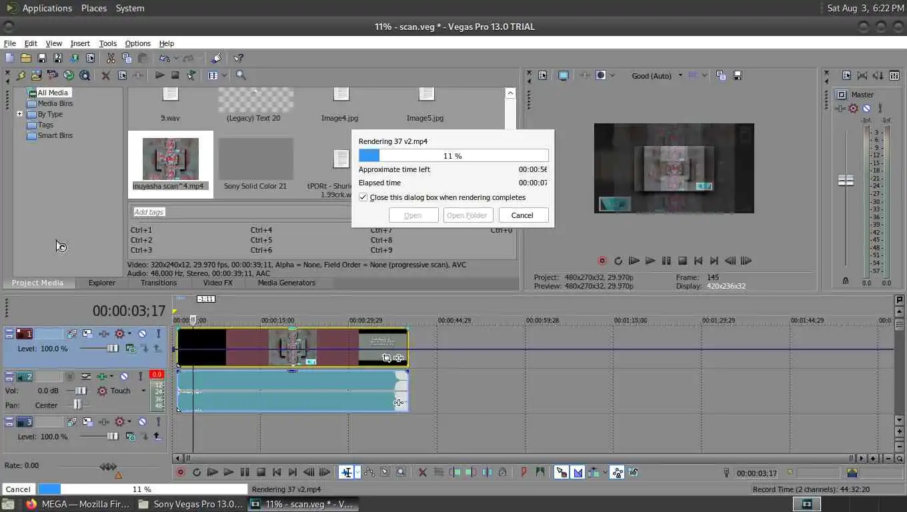Toggle Arm for Record on audio track 2
907x512 pixels.
pos(70,377)
